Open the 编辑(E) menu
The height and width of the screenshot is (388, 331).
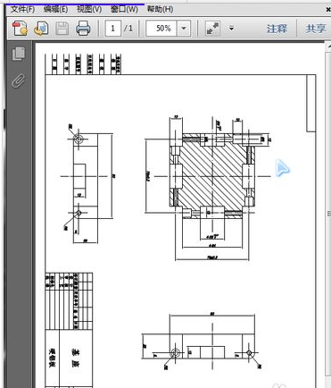(x=55, y=9)
